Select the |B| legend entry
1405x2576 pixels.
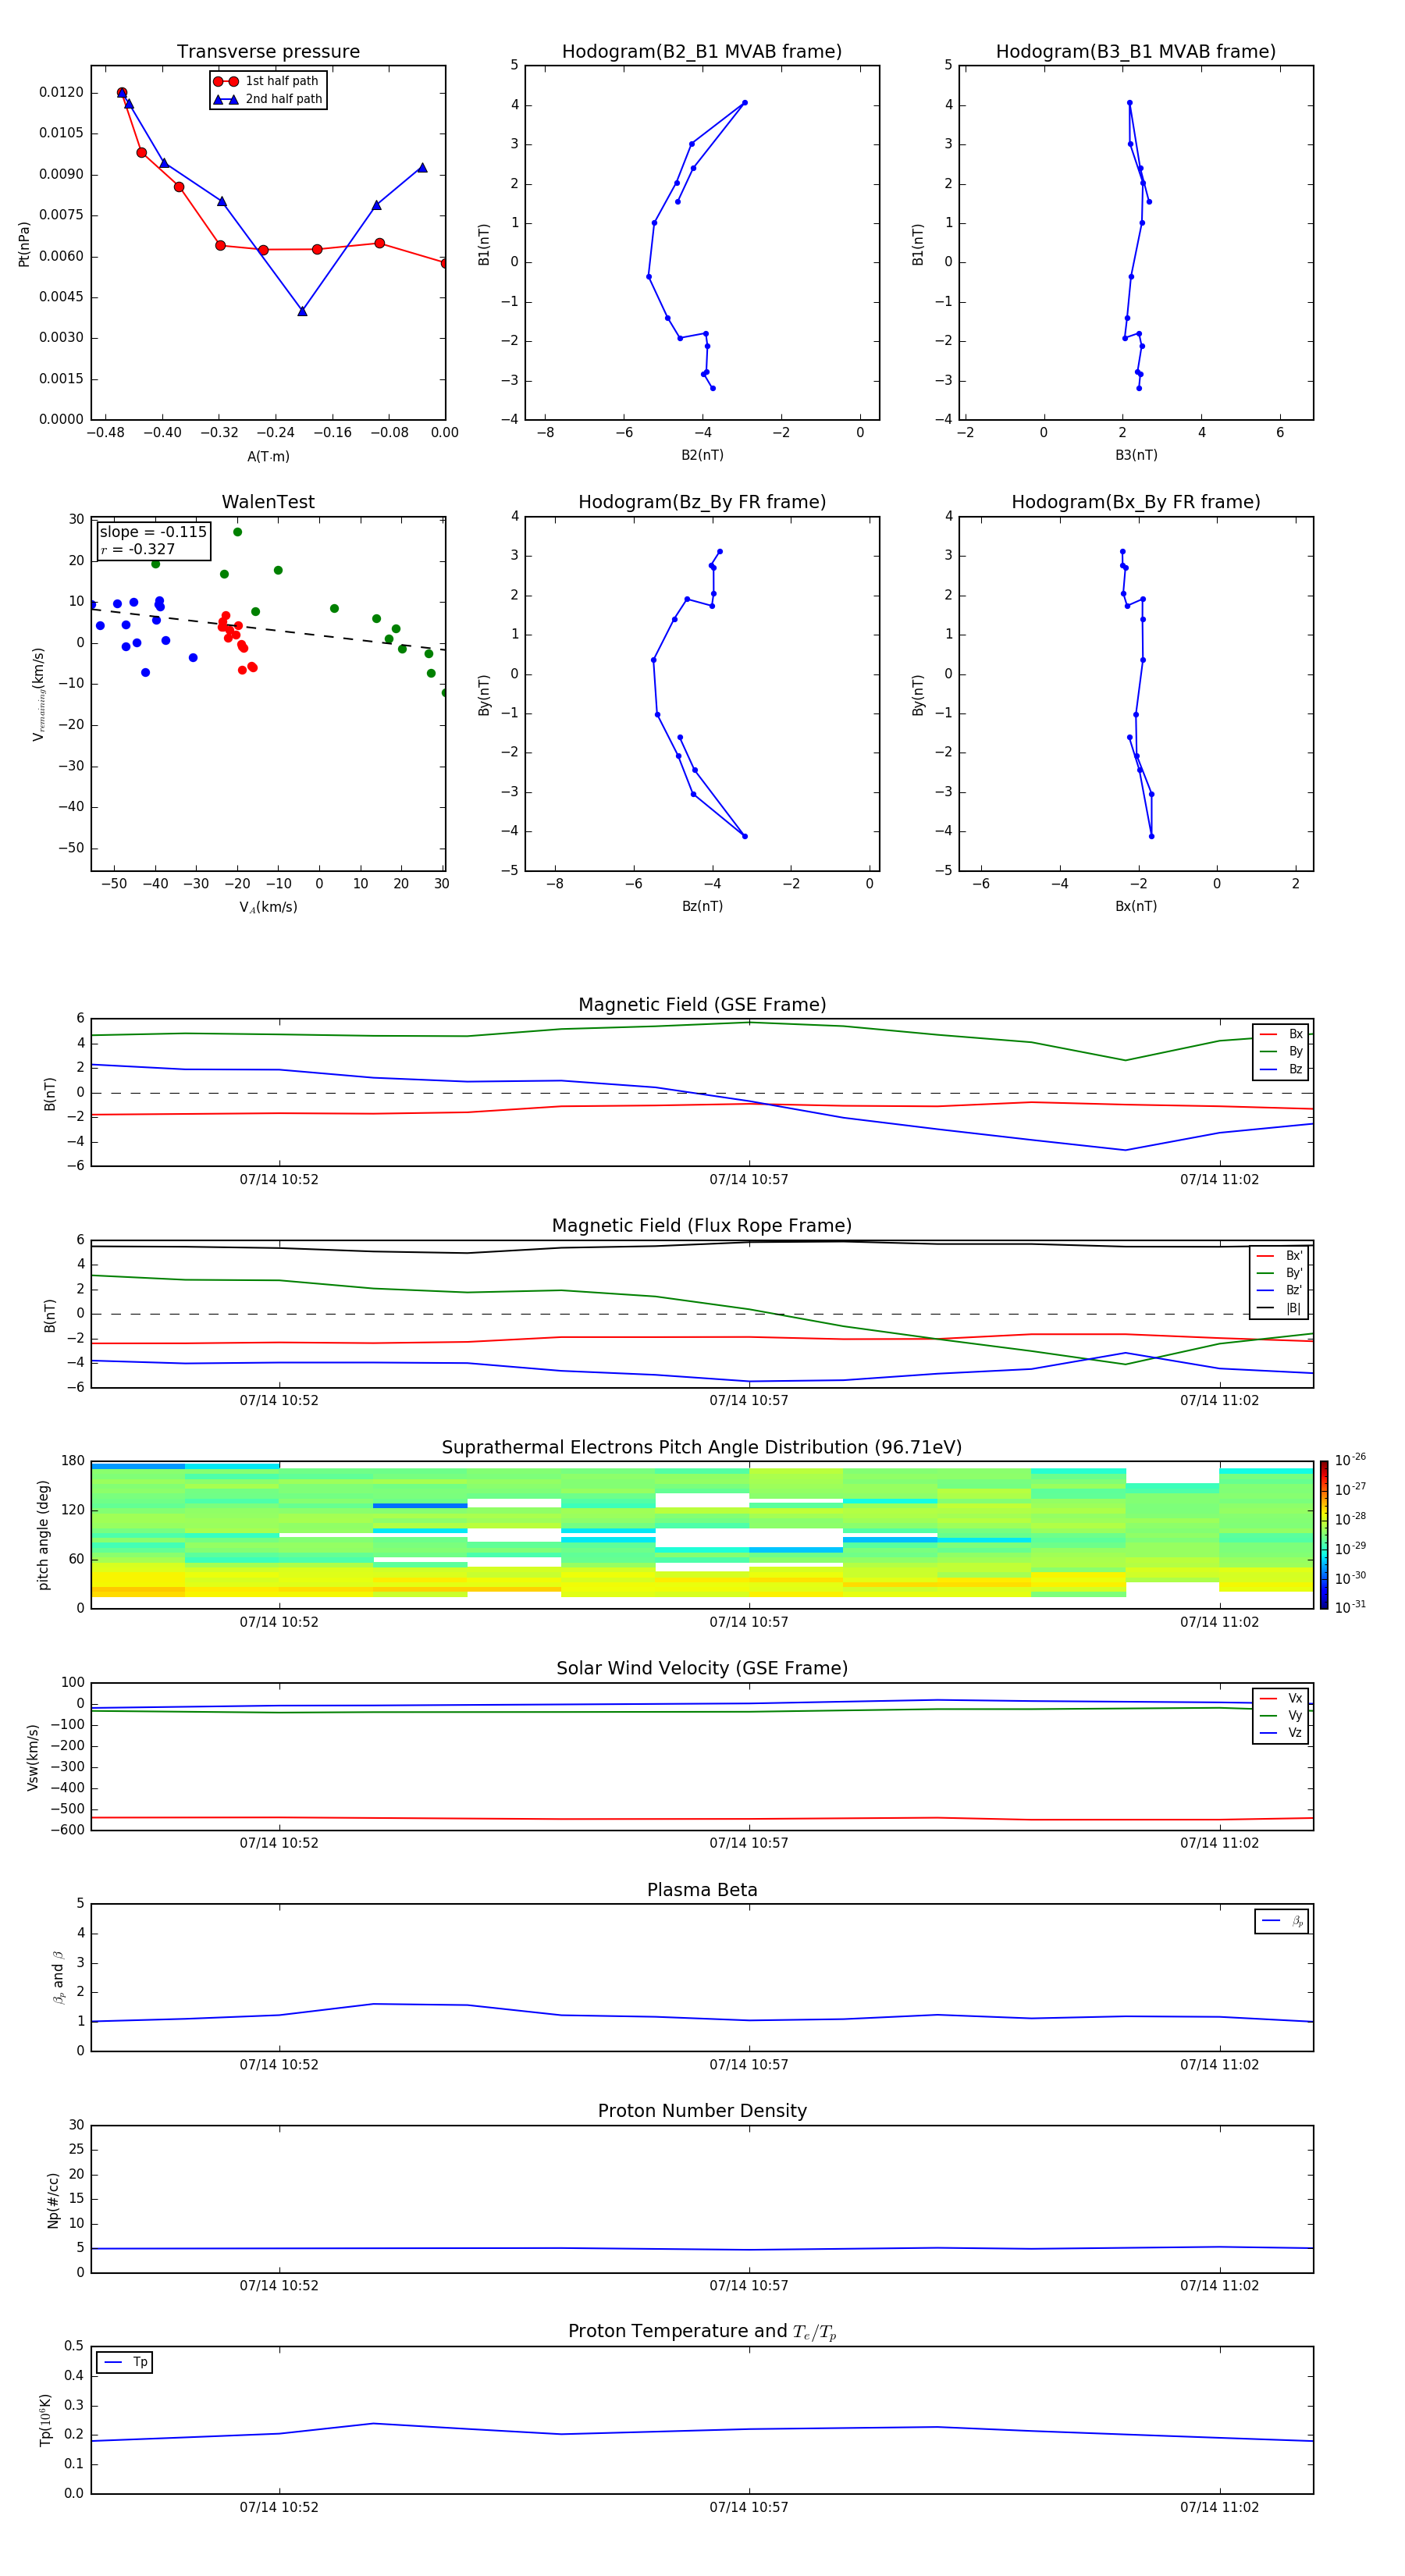(x=1279, y=1308)
